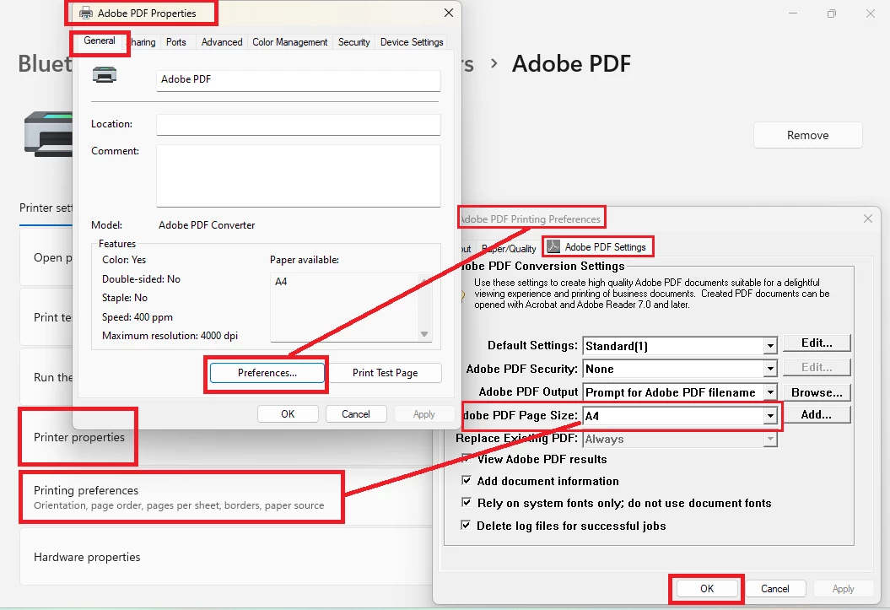
Task: Select A4 in the Paper available list
Action: pos(281,282)
